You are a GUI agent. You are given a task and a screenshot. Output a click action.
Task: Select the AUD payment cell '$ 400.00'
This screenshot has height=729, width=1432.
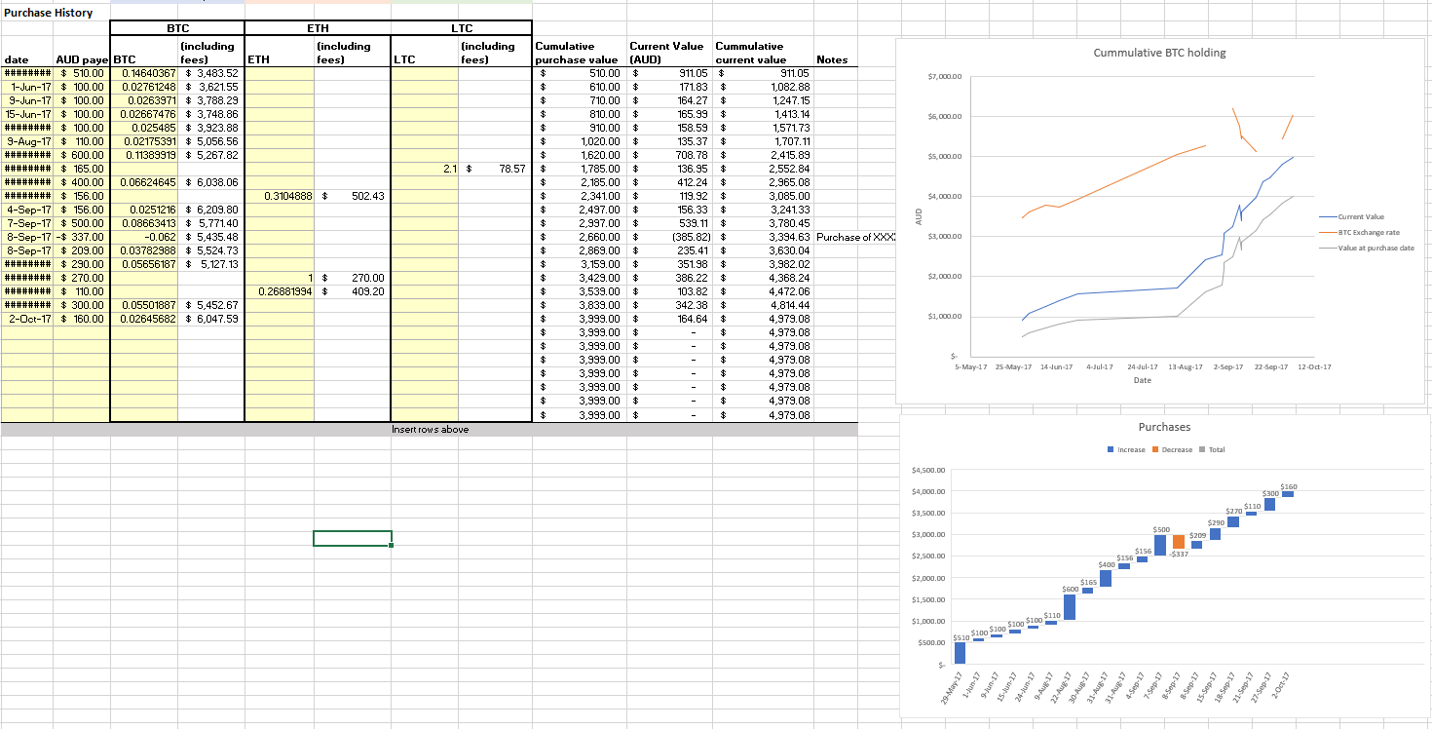(x=82, y=182)
